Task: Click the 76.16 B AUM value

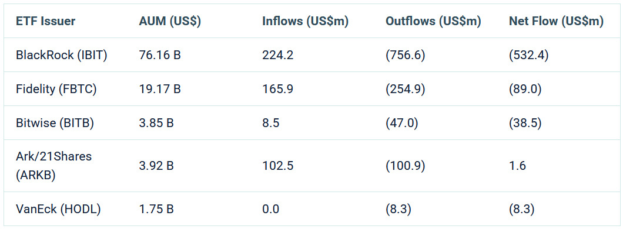Action: 160,55
